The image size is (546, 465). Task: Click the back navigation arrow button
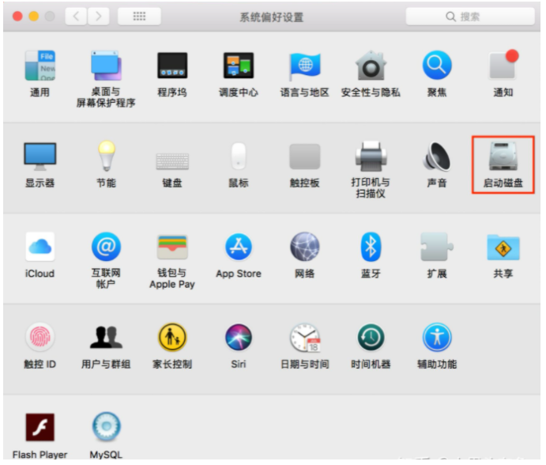[x=76, y=17]
